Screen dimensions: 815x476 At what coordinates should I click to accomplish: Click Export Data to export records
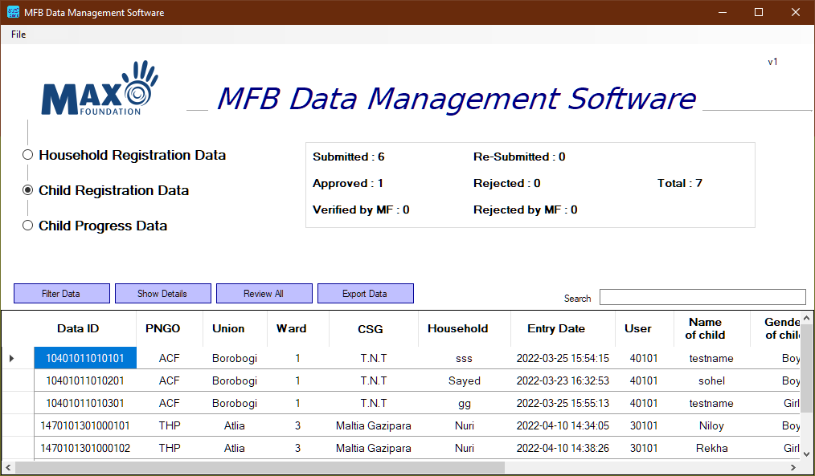[x=366, y=293]
